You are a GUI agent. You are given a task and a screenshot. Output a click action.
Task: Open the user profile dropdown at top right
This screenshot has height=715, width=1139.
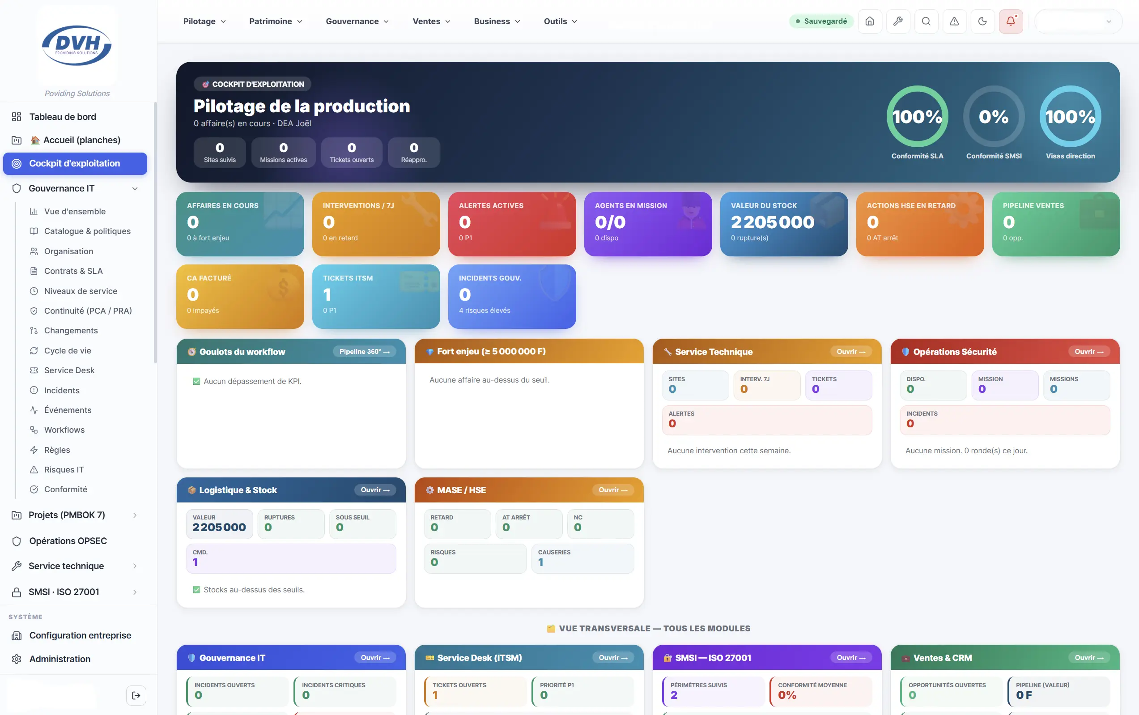(1078, 21)
